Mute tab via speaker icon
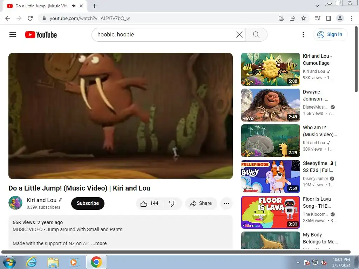The image size is (359, 269). pyautogui.click(x=74, y=6)
